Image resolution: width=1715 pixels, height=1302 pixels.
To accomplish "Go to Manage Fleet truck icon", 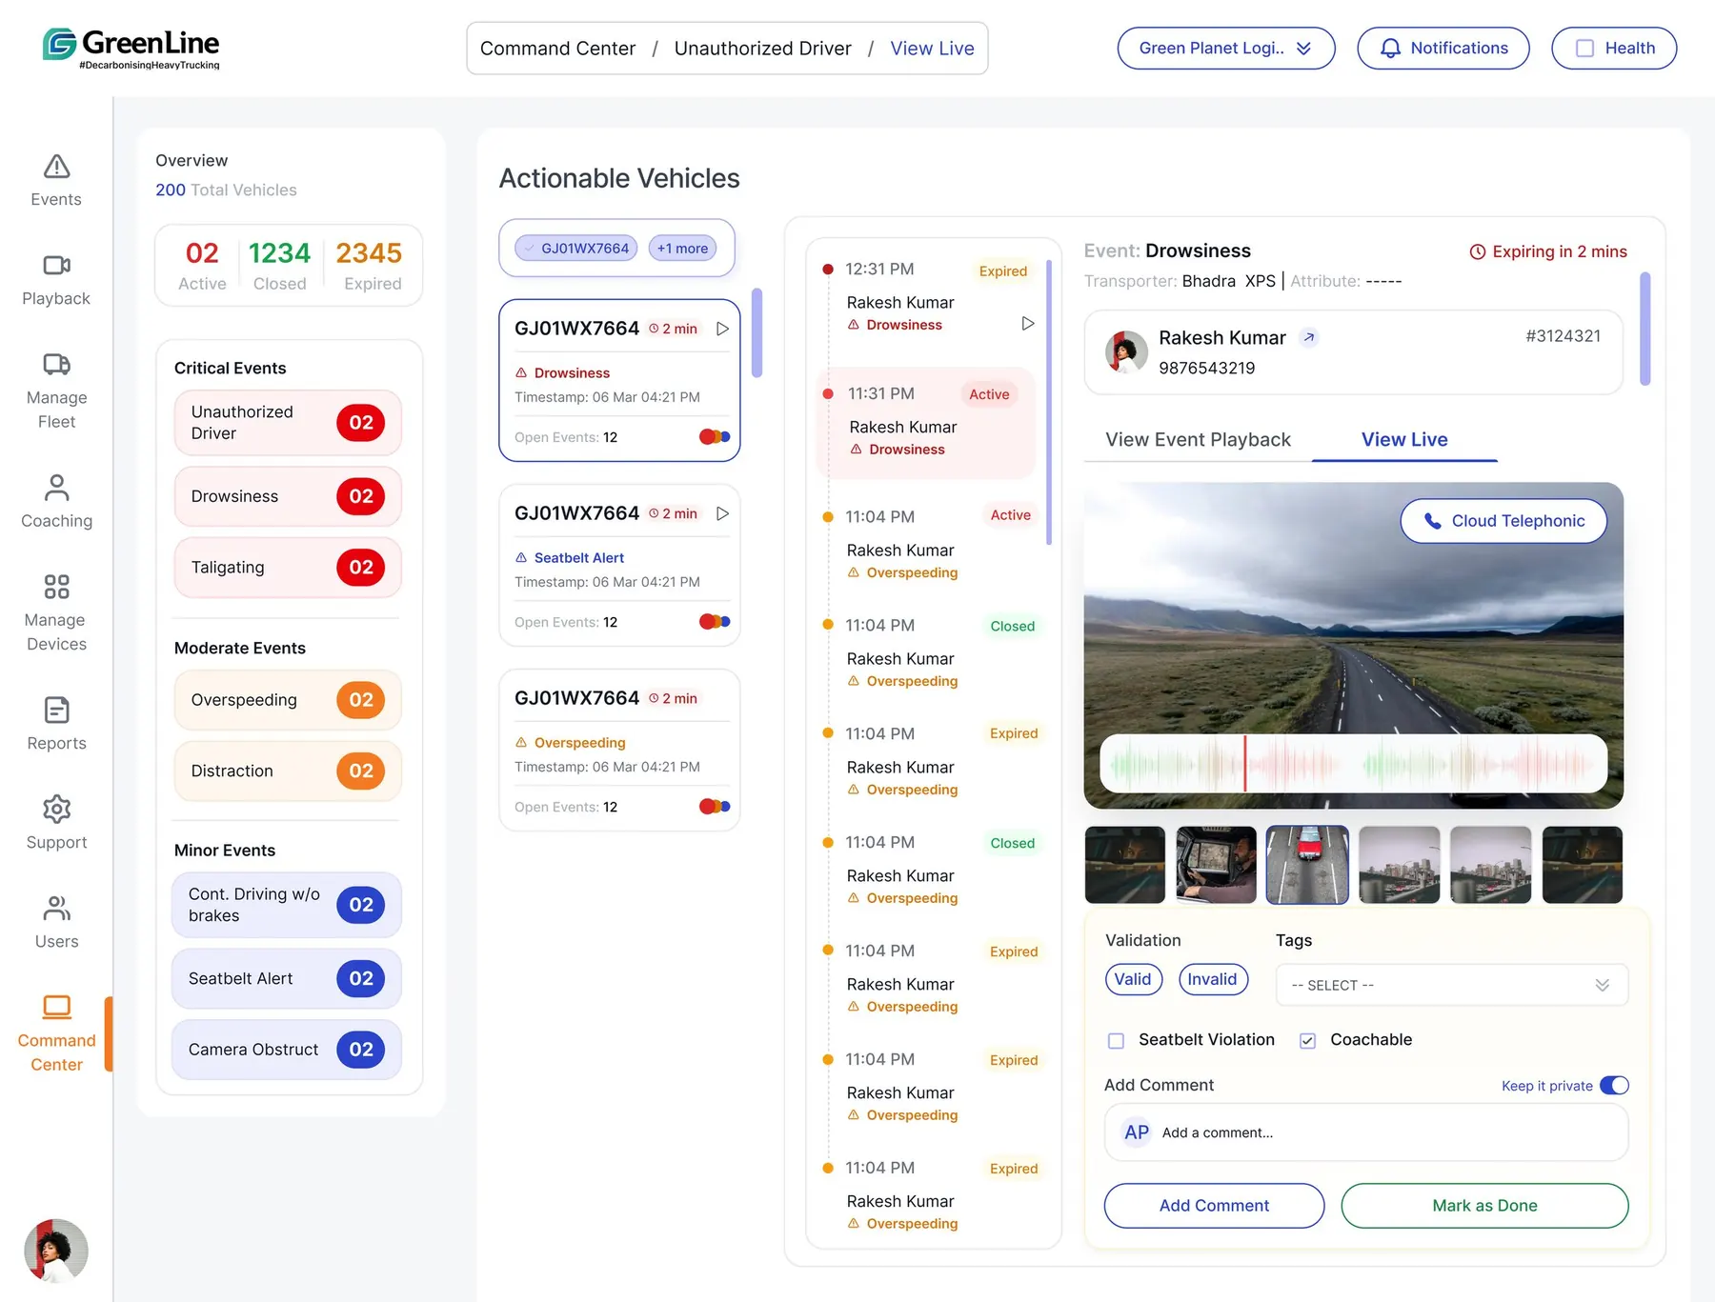I will click(57, 364).
